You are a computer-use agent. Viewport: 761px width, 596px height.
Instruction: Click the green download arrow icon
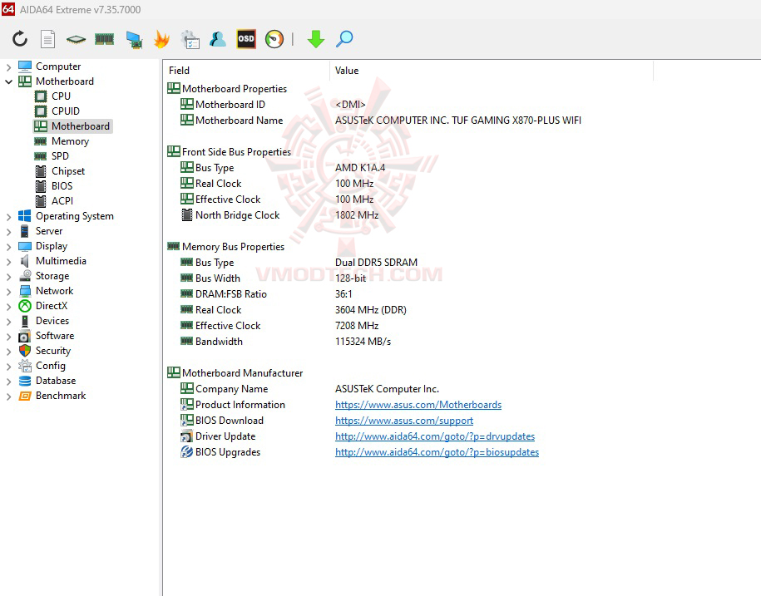click(x=315, y=39)
